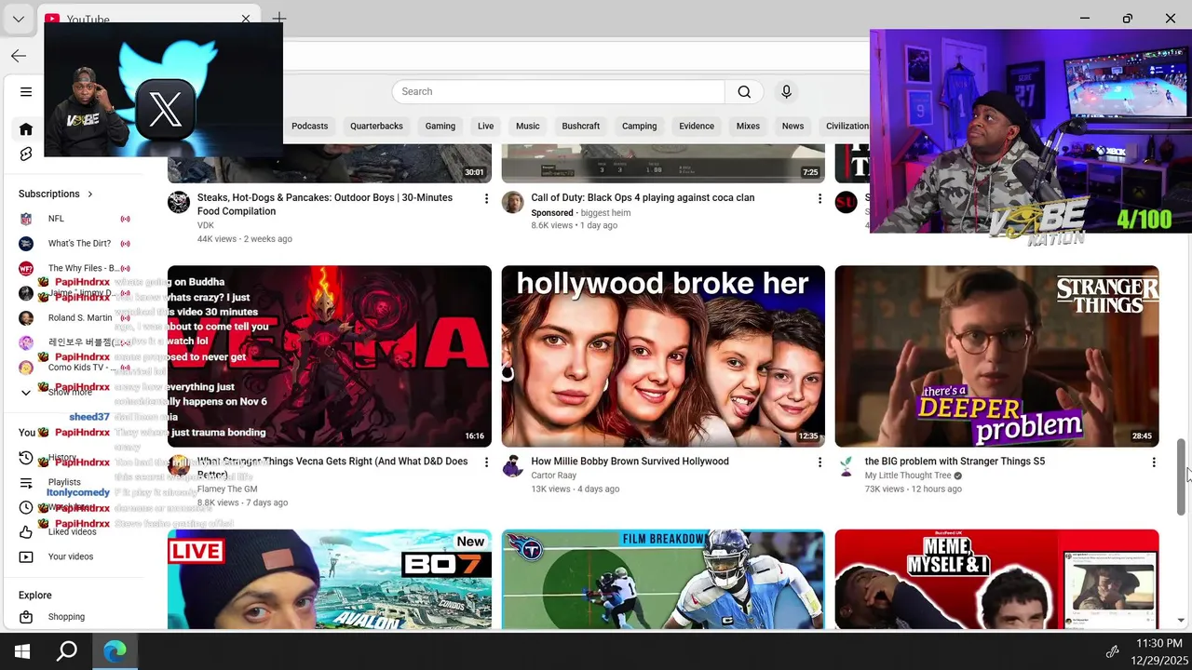Click My Little Thought Tree channel avatar
The image size is (1192, 670).
pos(847,465)
